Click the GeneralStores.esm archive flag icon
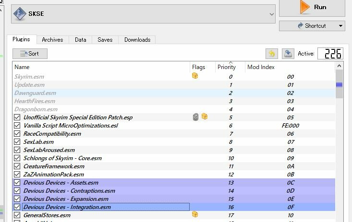352x222 pixels. coord(195,214)
